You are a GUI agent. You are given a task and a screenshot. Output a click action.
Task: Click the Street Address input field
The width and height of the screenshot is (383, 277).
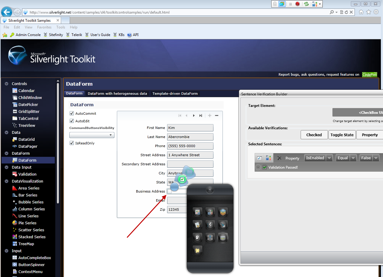tap(190, 155)
